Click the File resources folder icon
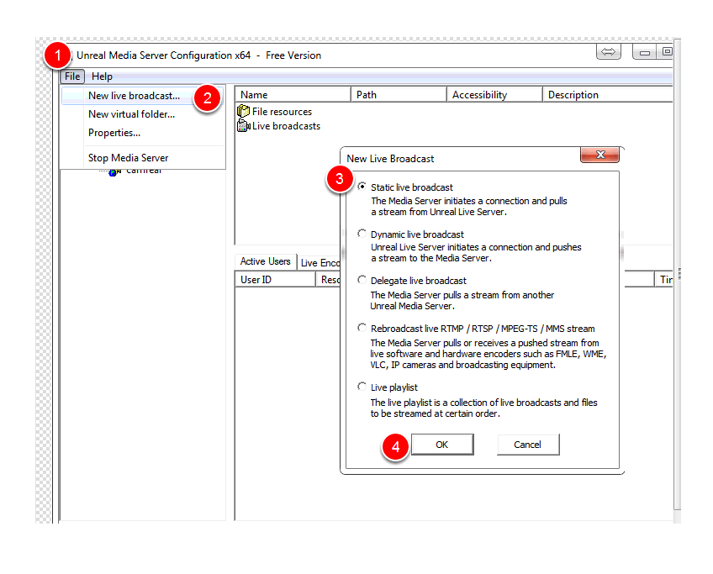Viewport: 713px width, 574px height. click(243, 111)
